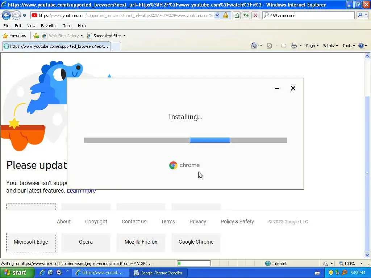Image resolution: width=371 pixels, height=278 pixels.
Task: Open the Policy & Safety link
Action: tap(237, 222)
